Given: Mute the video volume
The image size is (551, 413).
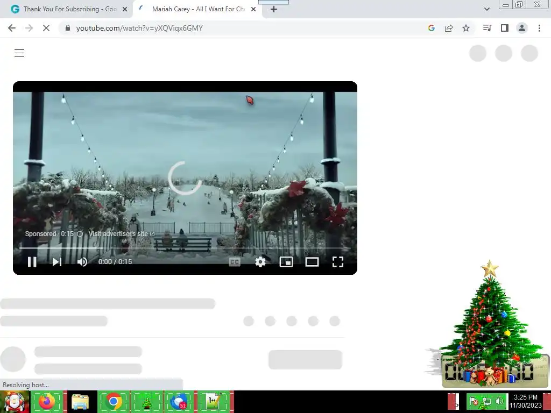Looking at the screenshot, I should click(82, 262).
